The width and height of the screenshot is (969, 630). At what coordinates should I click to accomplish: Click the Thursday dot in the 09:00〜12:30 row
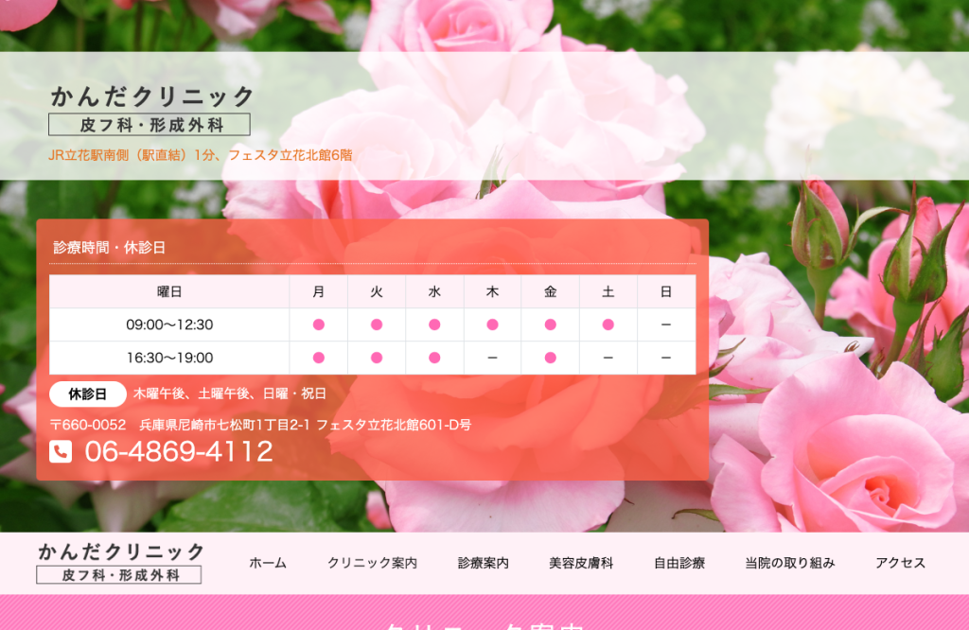(492, 324)
